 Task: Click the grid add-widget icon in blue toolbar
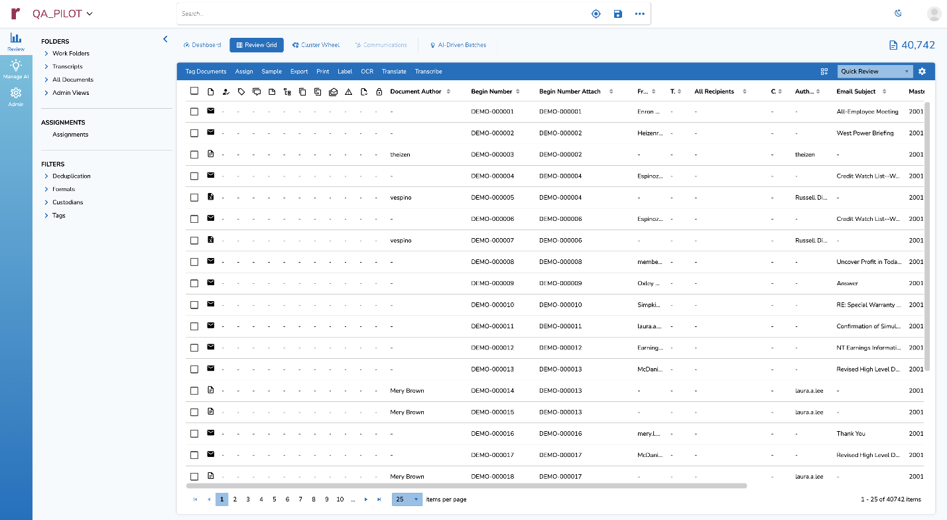pyautogui.click(x=824, y=71)
